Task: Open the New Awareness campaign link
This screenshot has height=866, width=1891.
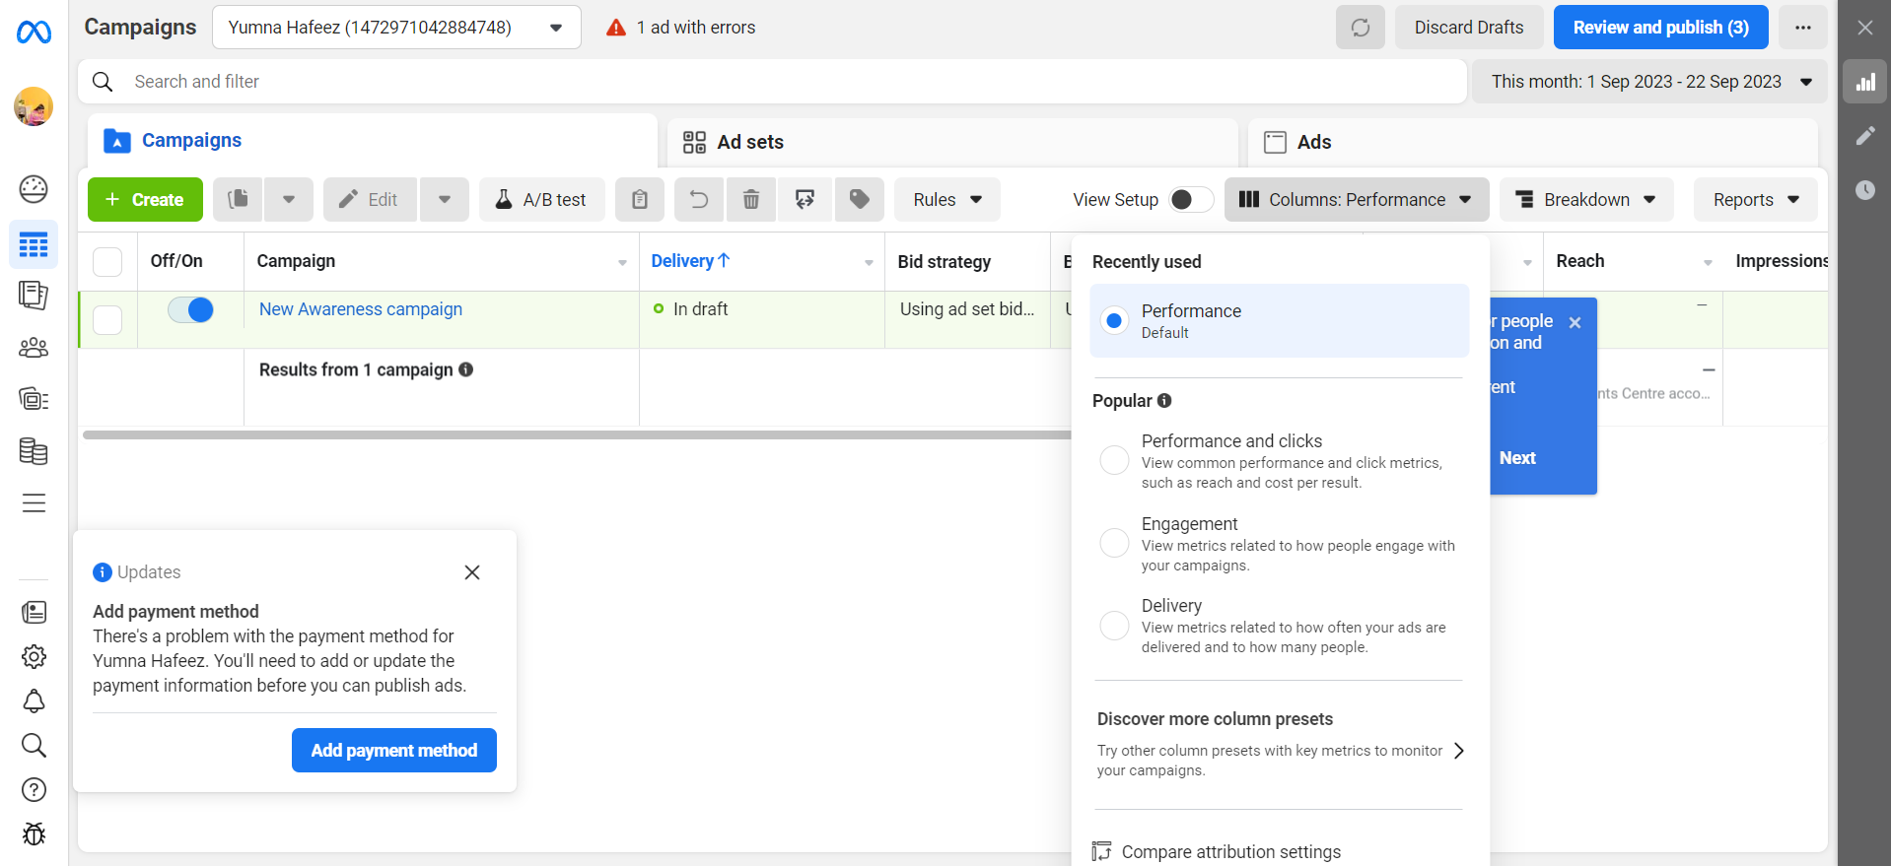Action: click(x=361, y=309)
